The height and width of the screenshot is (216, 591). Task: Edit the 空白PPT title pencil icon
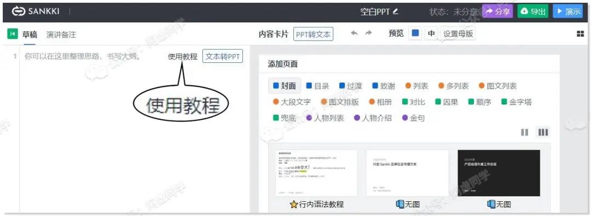click(x=395, y=11)
